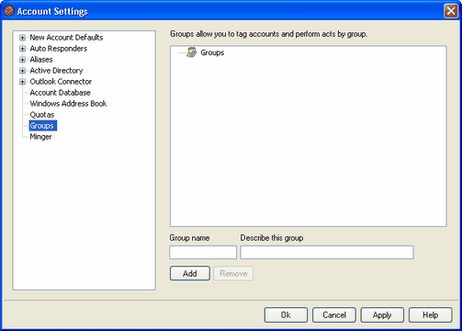Click the Groups people icon in list
The height and width of the screenshot is (331, 462).
[192, 52]
